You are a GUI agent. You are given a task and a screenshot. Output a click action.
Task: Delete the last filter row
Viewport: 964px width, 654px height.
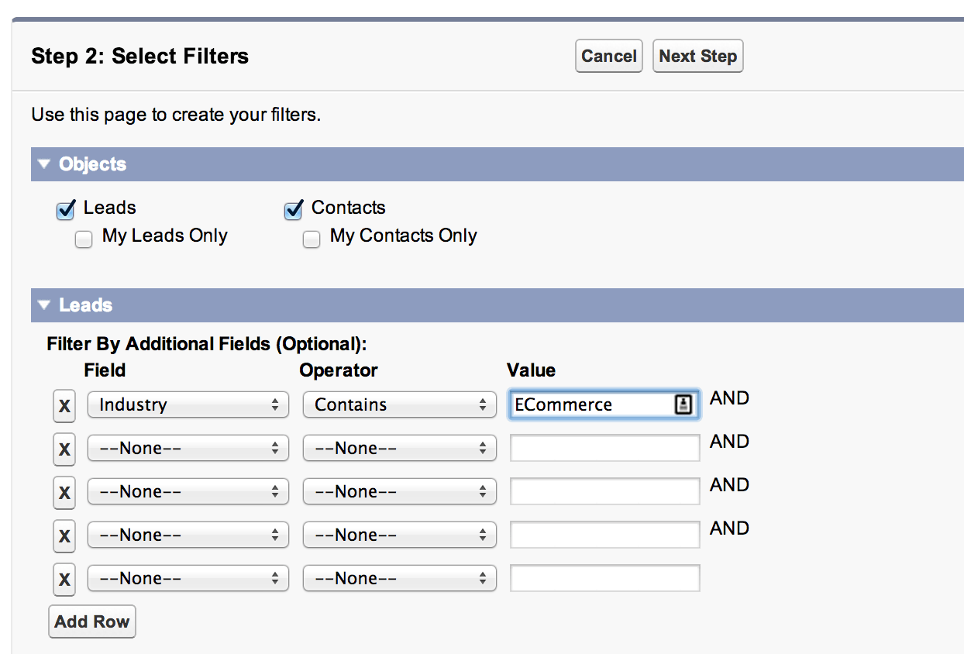click(64, 579)
